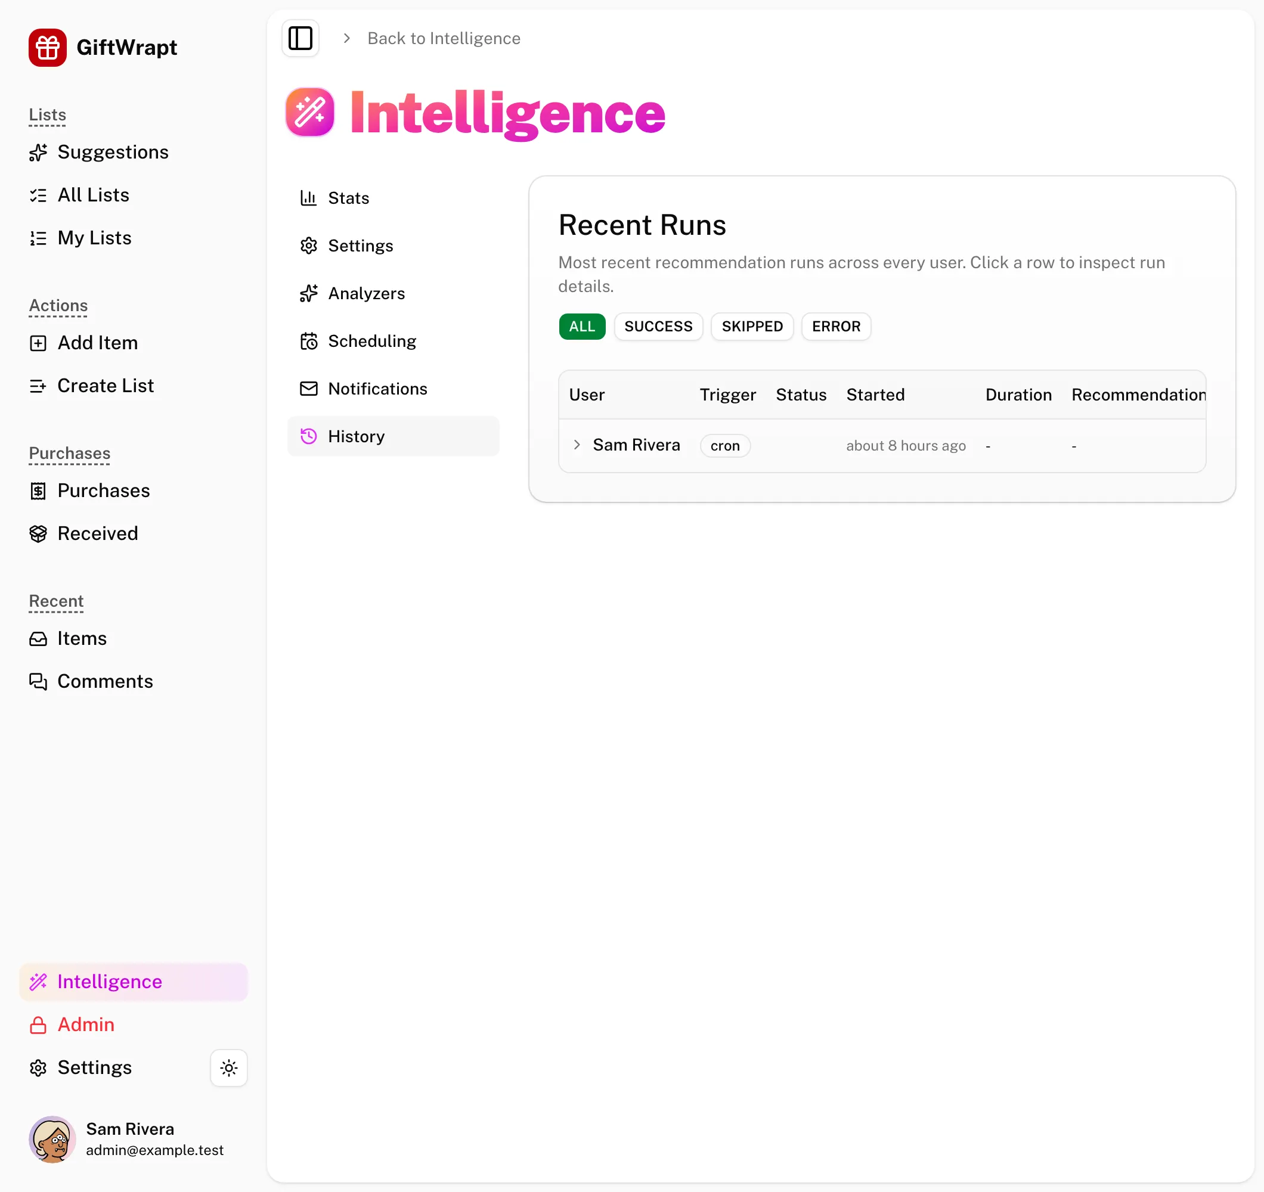Click the Purchases receipt icon
Viewport: 1264px width, 1192px height.
38,491
